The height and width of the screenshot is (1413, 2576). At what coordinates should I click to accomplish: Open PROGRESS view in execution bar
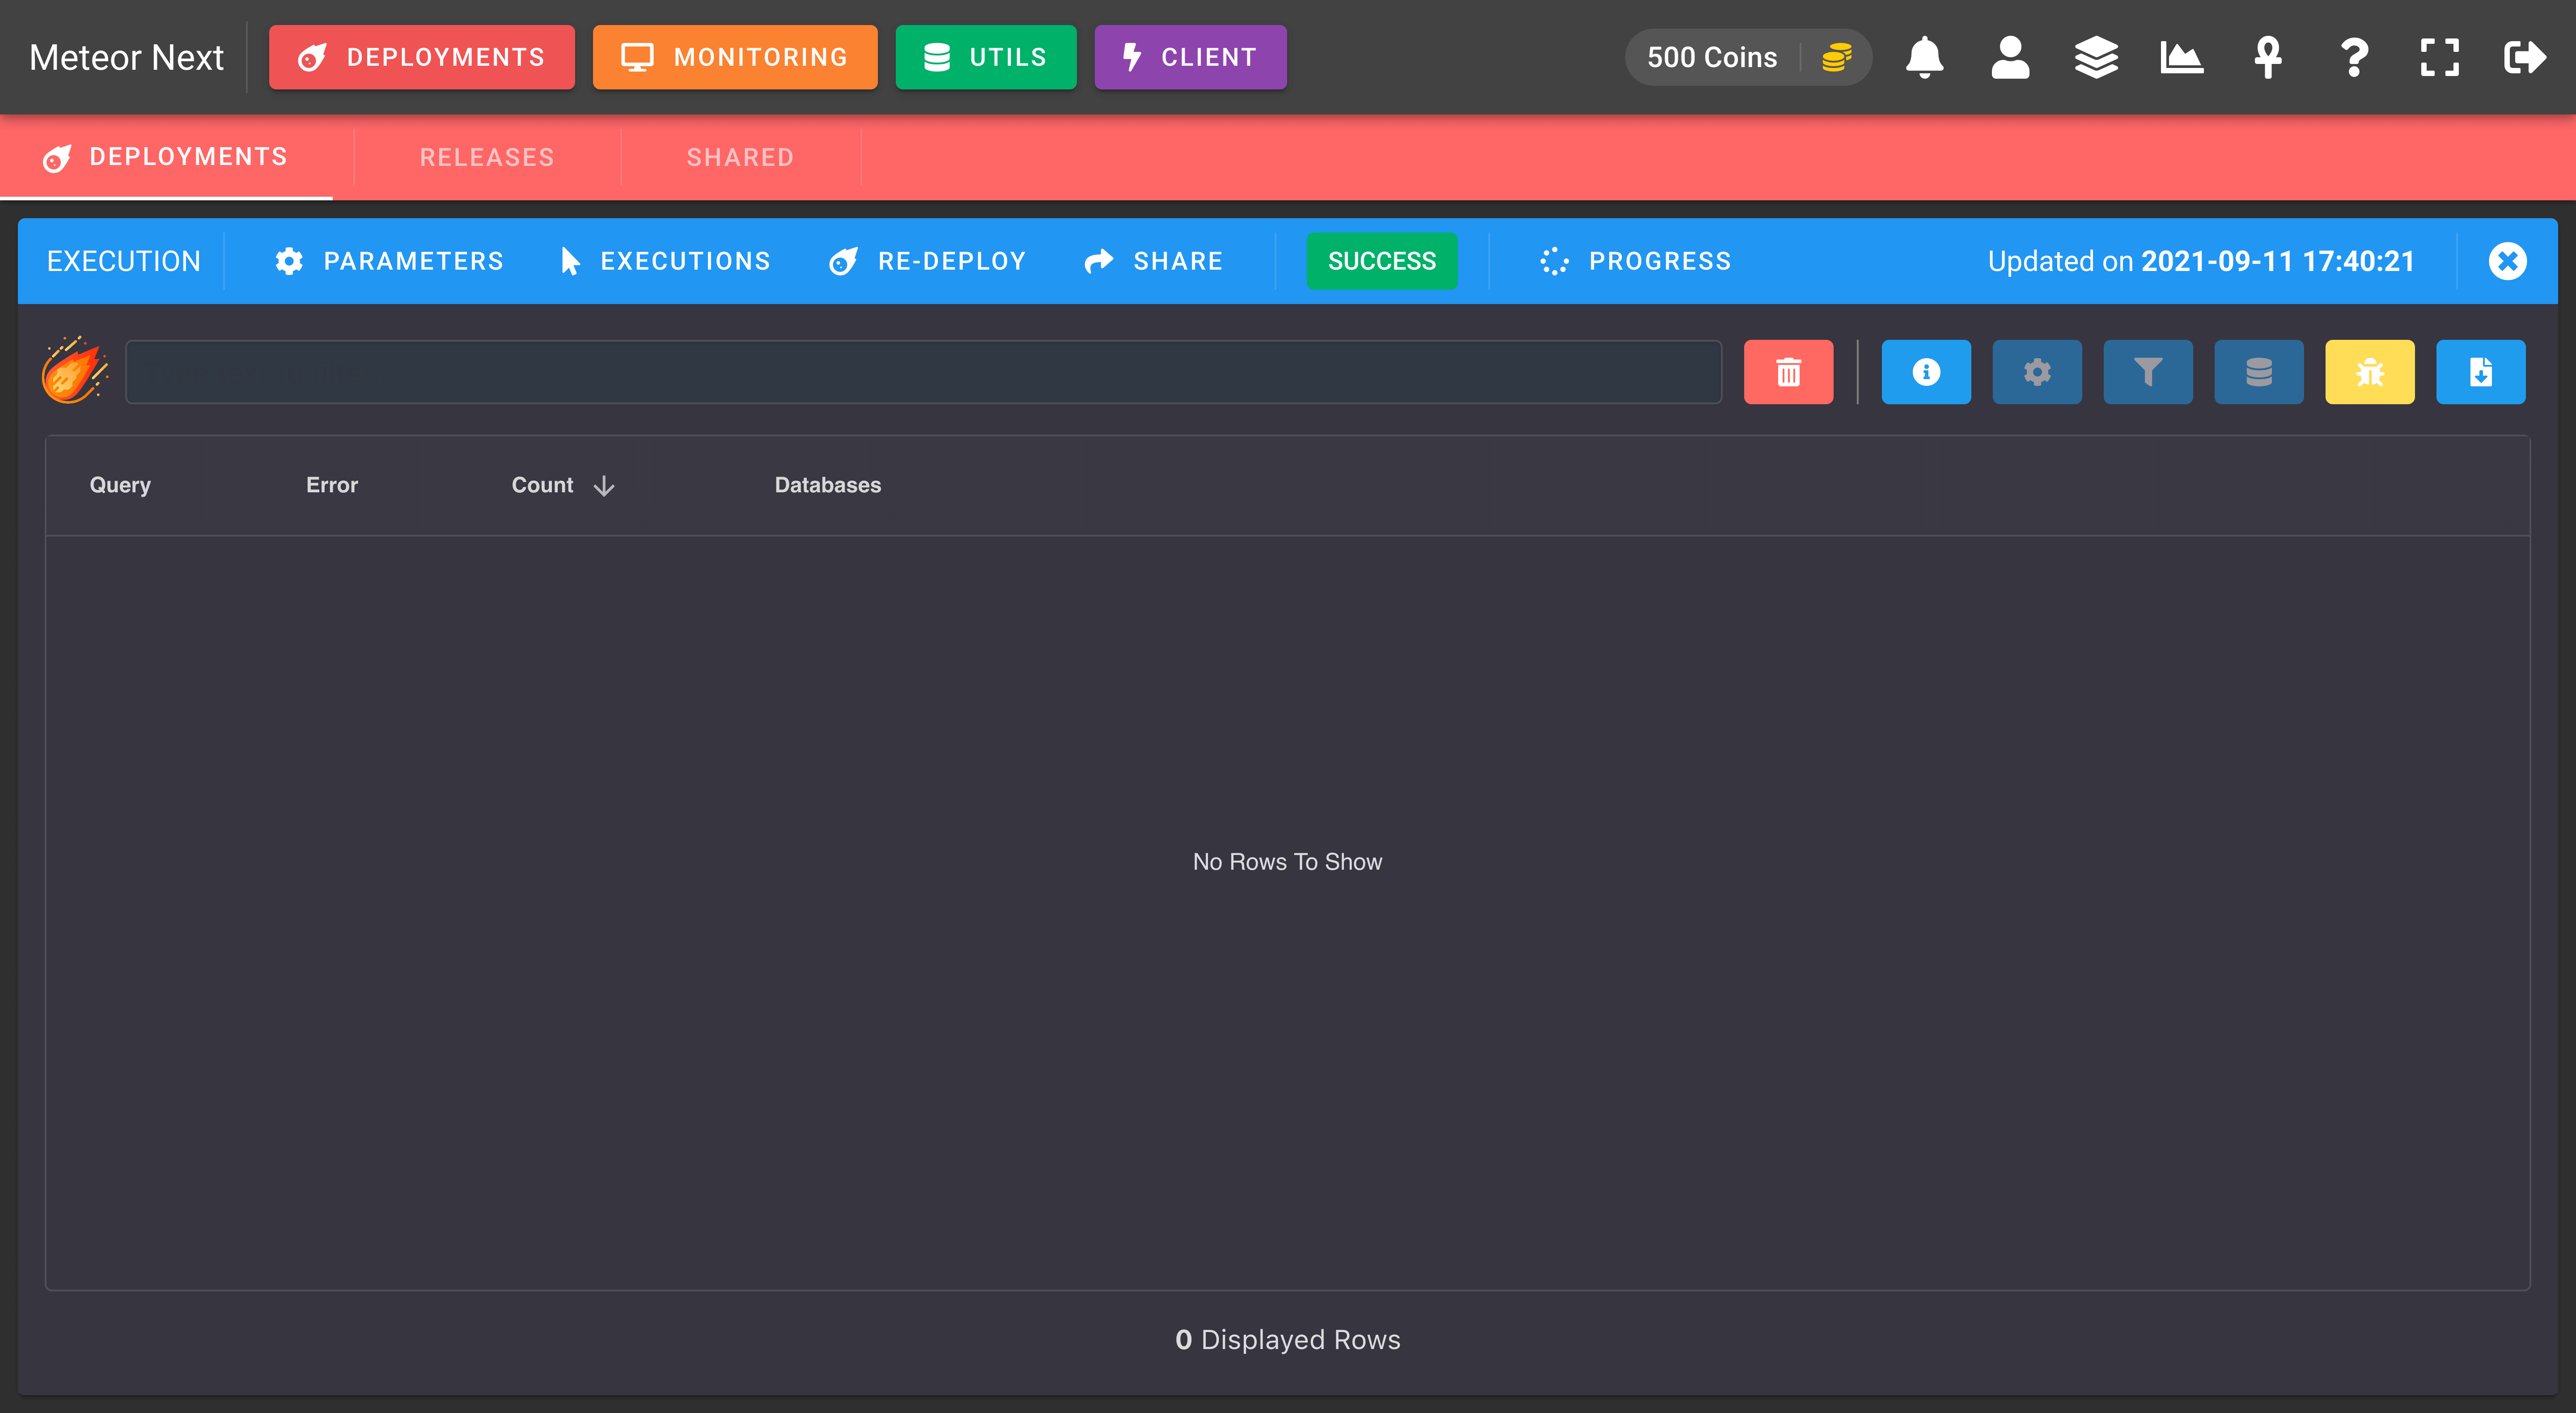click(x=1635, y=261)
